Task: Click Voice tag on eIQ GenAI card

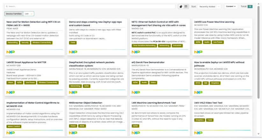Action: coord(153,83)
